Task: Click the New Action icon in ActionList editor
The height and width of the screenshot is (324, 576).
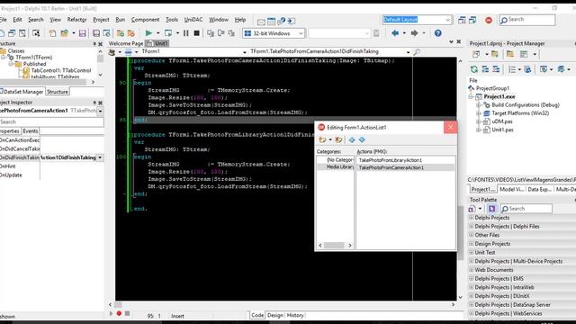Action: pyautogui.click(x=322, y=140)
